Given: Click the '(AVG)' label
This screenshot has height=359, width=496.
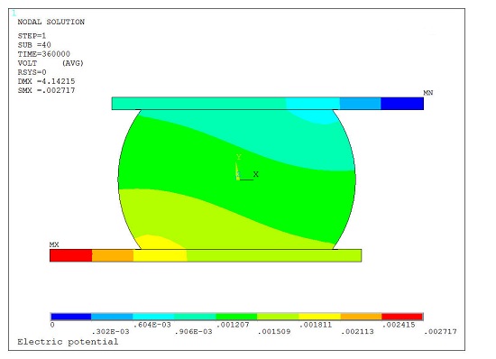Looking at the screenshot, I should tap(73, 63).
